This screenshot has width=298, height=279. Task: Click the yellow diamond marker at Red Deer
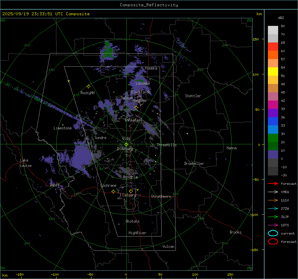pos(136,107)
